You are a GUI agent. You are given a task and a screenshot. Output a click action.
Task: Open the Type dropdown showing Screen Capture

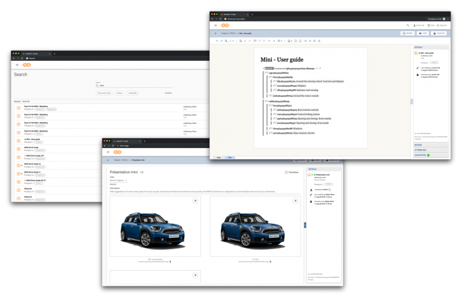tap(119, 180)
